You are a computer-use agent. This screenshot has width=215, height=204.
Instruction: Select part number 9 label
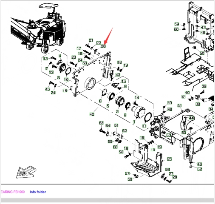125,115
